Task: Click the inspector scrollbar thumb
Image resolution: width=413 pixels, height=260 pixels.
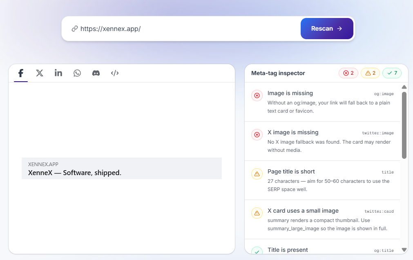Action: (x=404, y=125)
